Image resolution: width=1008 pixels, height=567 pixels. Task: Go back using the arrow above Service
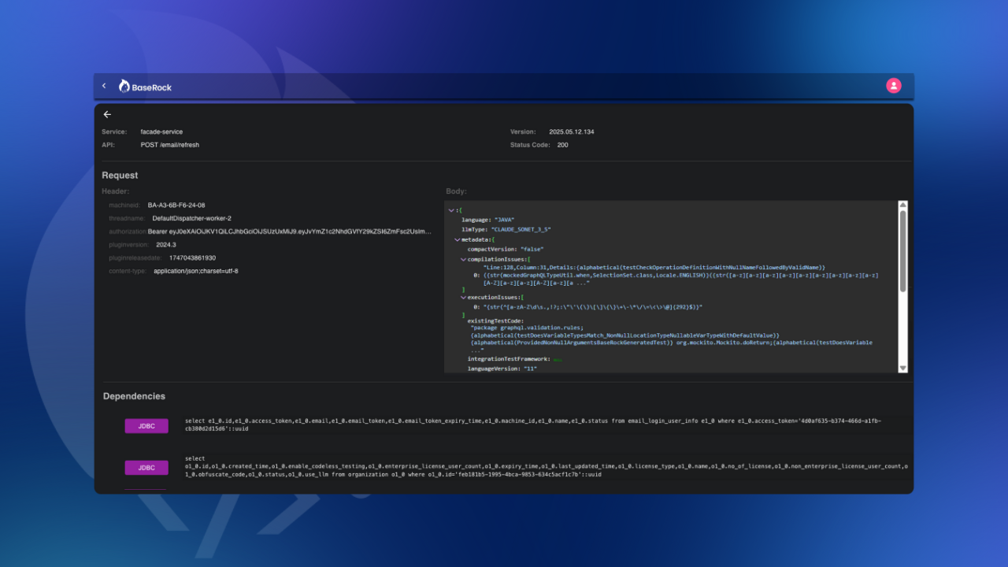[107, 115]
